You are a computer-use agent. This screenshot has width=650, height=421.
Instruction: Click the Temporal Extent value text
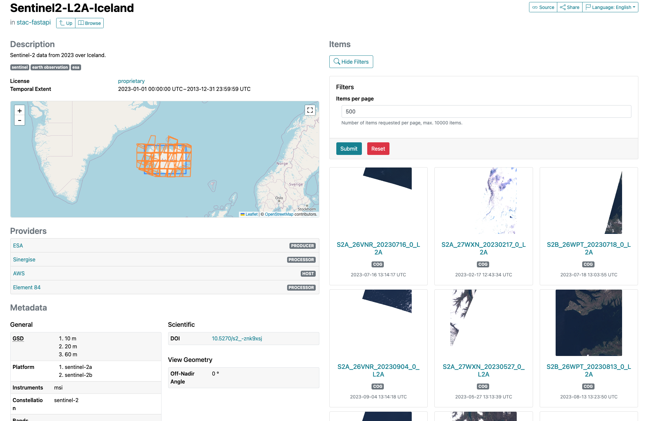(184, 89)
